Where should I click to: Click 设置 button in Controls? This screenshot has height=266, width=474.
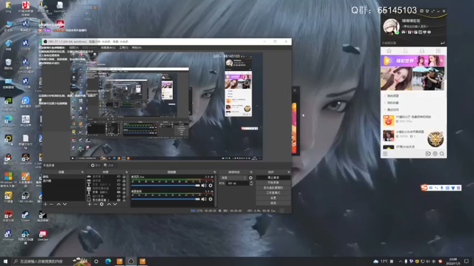pos(273,198)
